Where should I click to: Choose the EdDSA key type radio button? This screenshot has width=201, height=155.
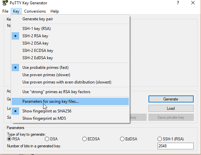[x=122, y=139]
